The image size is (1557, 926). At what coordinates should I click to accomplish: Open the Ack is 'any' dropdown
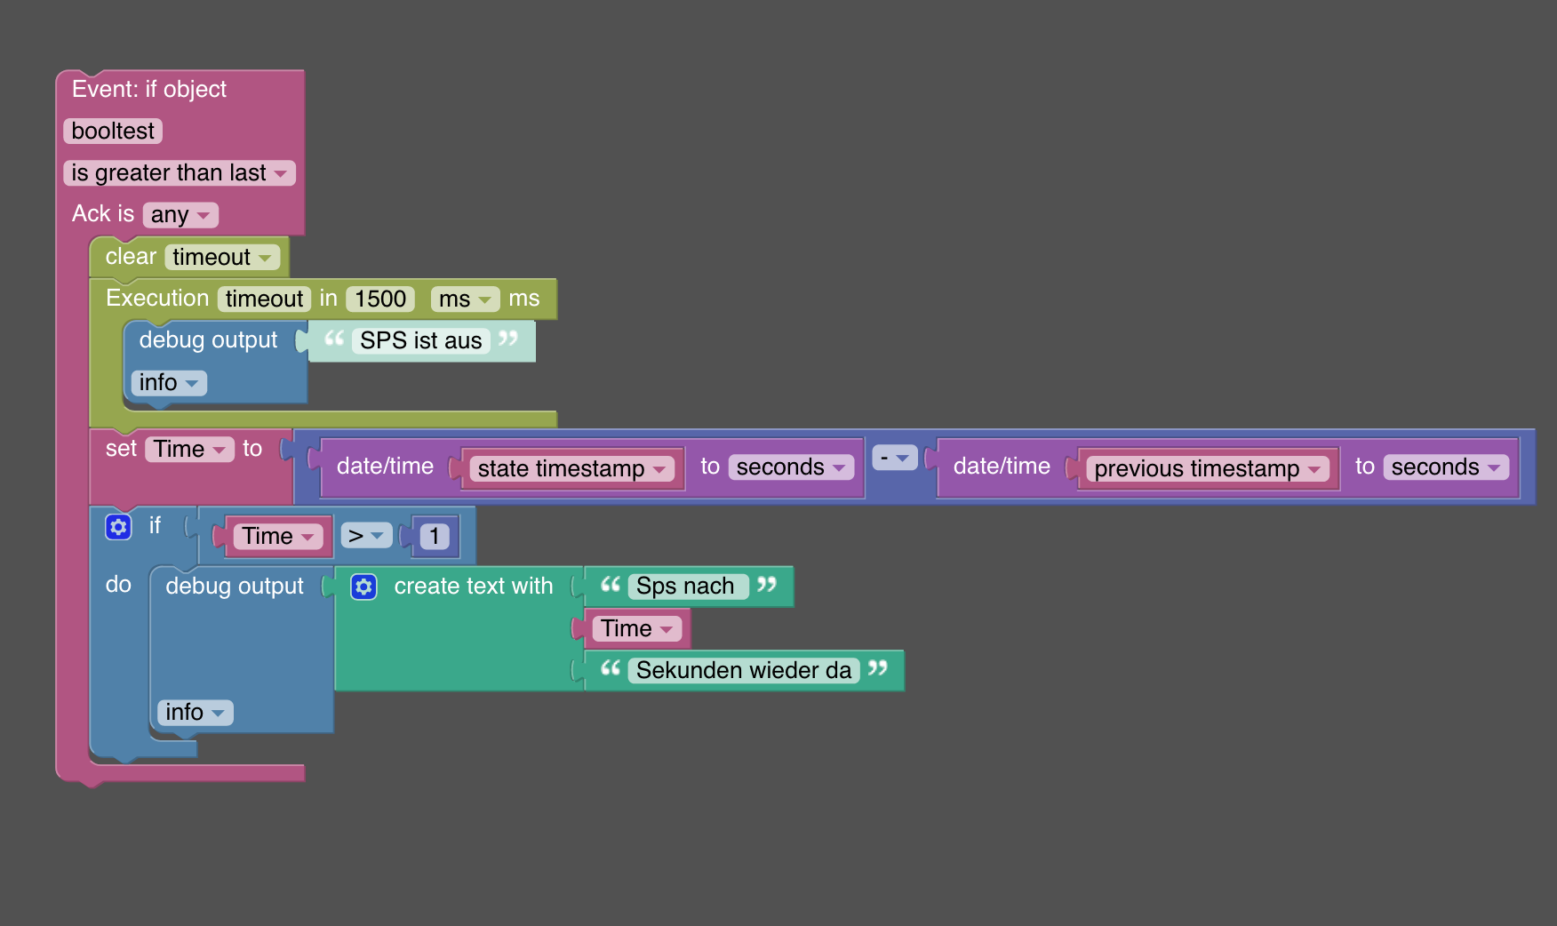click(x=180, y=215)
